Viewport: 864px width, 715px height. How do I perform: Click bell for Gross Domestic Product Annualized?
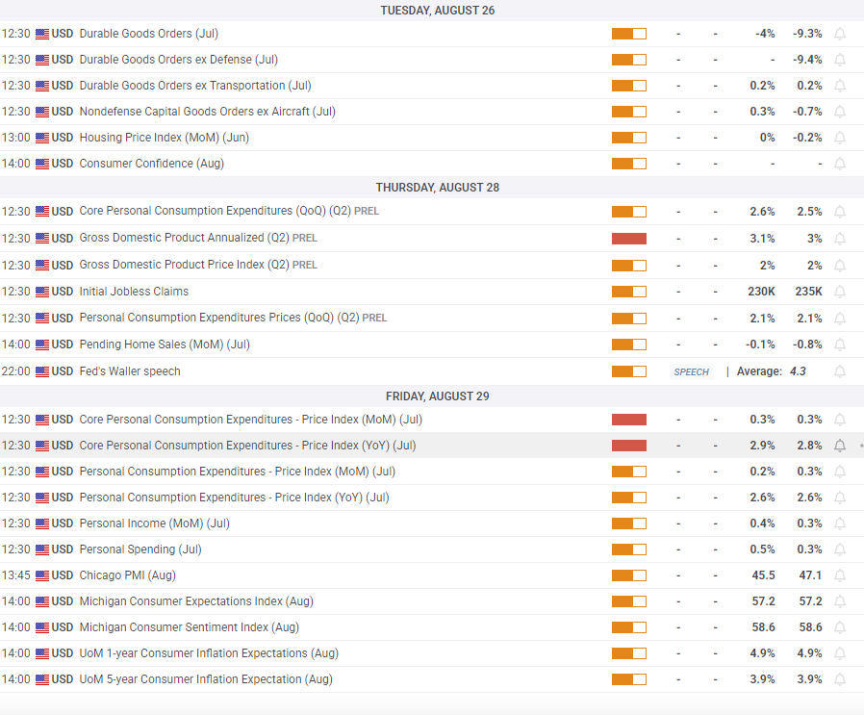[840, 239]
